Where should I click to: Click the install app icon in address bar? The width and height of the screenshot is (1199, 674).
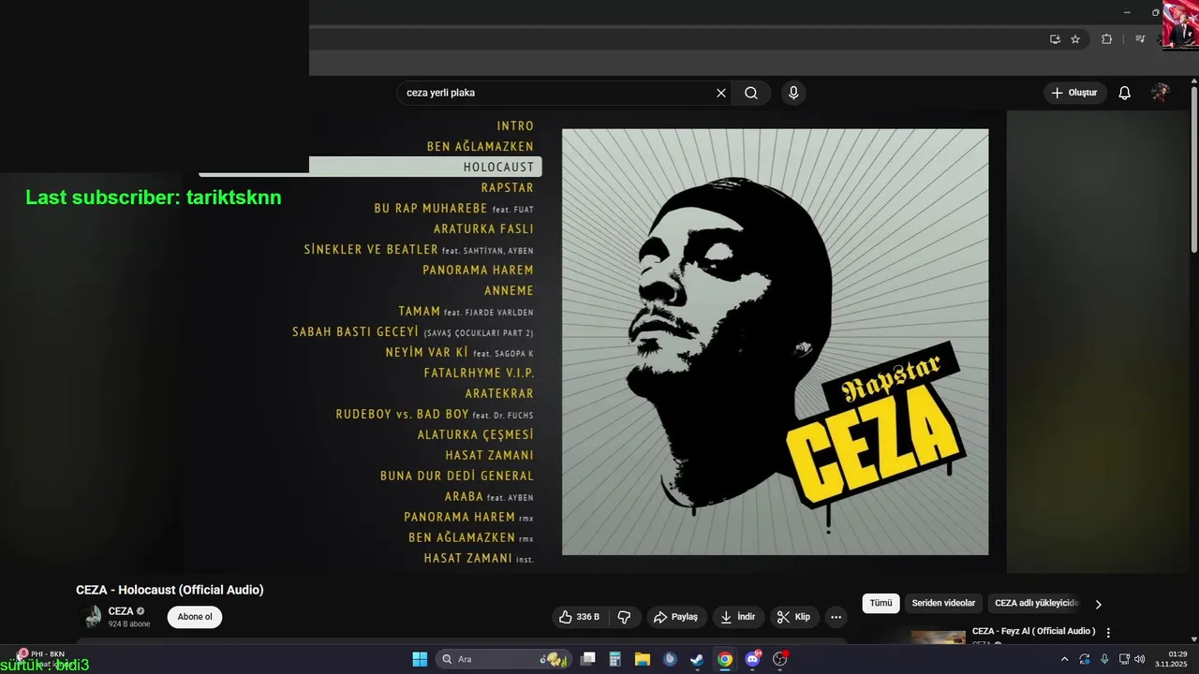[1055, 39]
